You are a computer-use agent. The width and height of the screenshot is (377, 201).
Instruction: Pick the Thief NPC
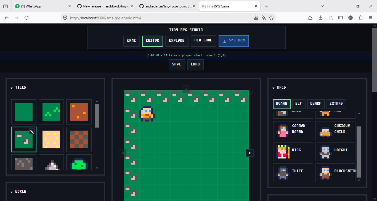pyautogui.click(x=293, y=173)
